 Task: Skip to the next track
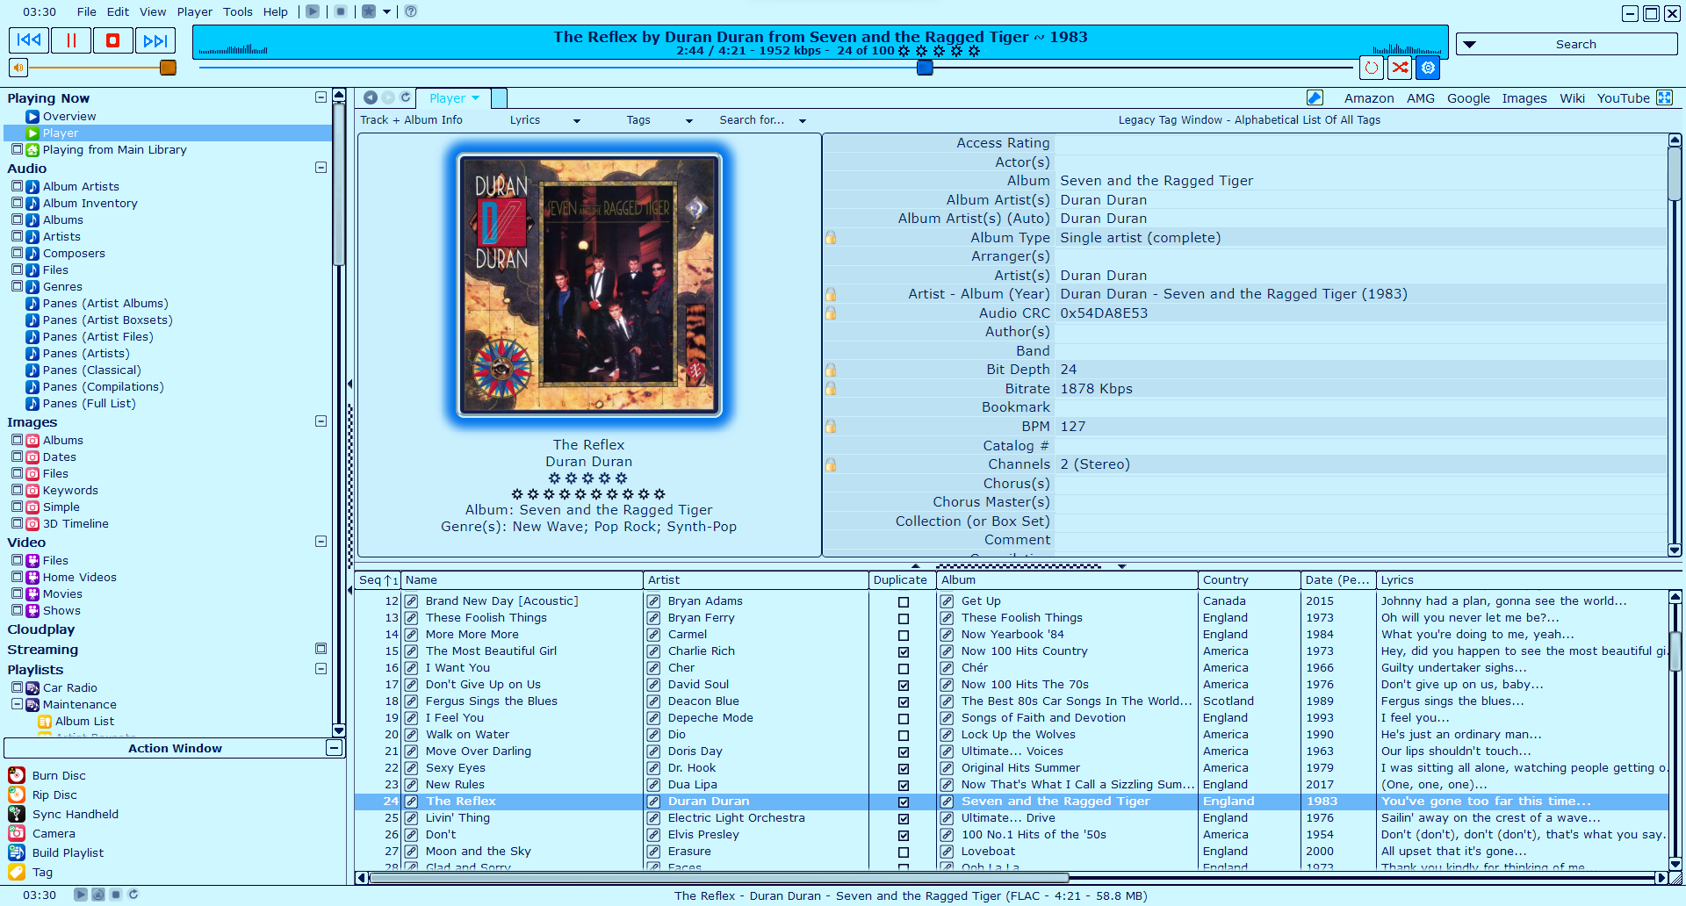tap(155, 40)
